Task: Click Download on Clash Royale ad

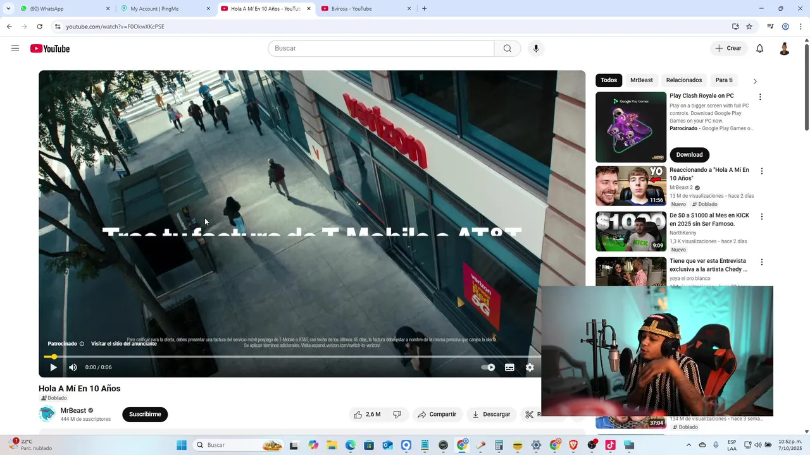Action: [x=689, y=155]
